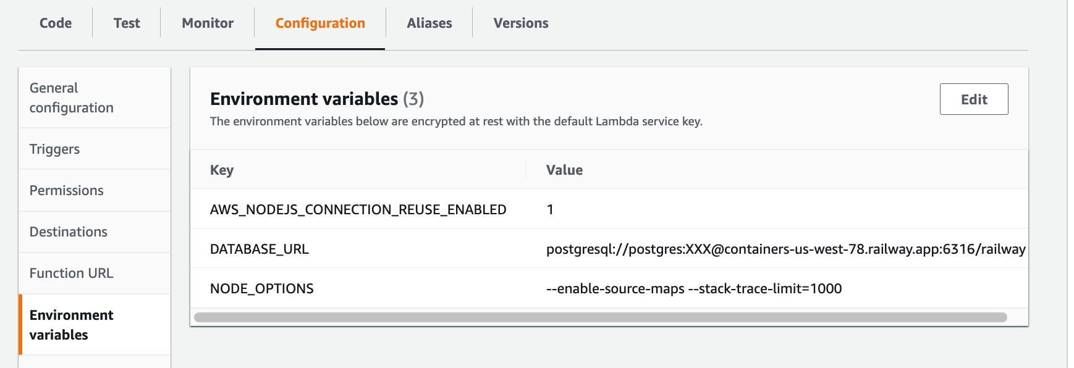This screenshot has height=368, width=1074.
Task: Click the horizontal scrollbar under the table
Action: 601,317
